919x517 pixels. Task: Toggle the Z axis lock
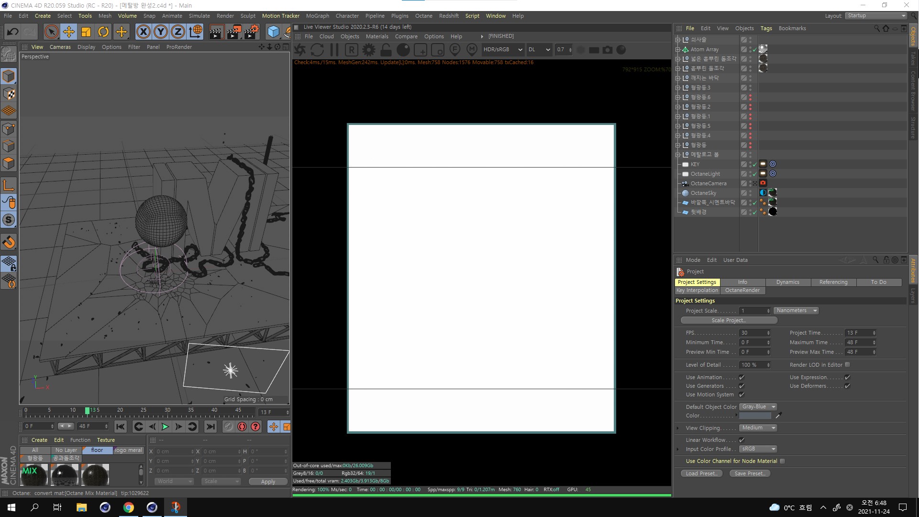(178, 32)
